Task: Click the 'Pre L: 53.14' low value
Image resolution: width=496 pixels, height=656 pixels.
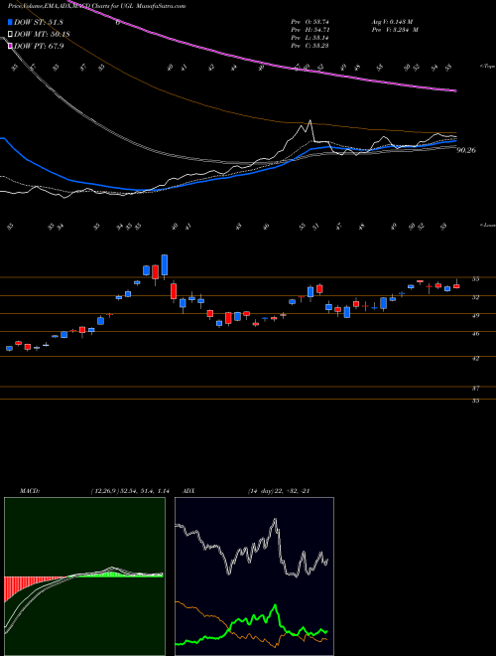Action: tap(310, 37)
